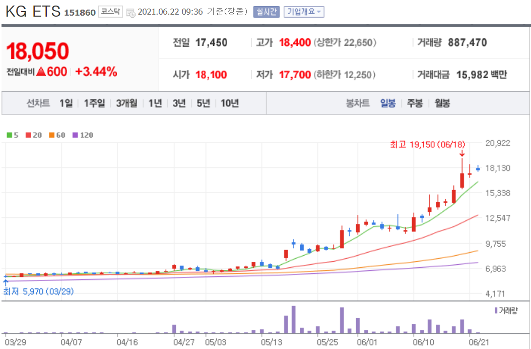Viewport: 531px width, 349px height.
Task: Click the previous close value 17,450
Action: [x=211, y=42]
